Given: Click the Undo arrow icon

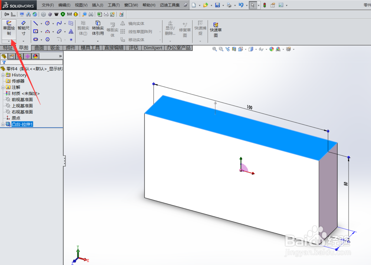Looking at the screenshot, I should pos(241,5).
